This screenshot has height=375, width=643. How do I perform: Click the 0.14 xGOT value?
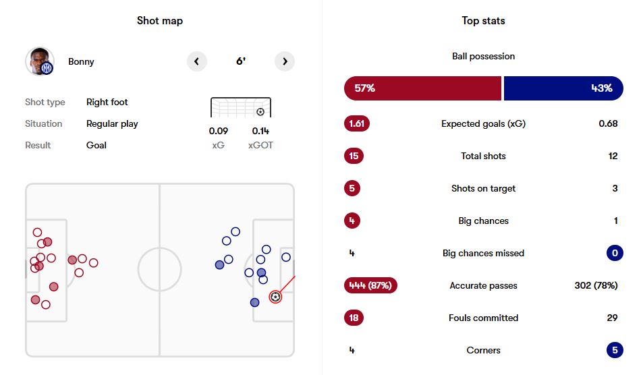coord(260,131)
